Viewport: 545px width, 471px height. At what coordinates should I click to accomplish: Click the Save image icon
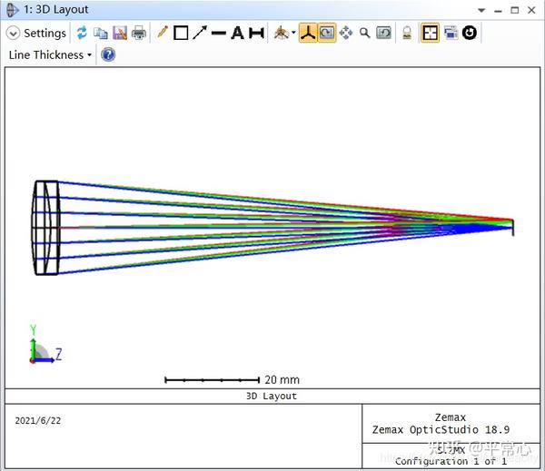(x=120, y=34)
